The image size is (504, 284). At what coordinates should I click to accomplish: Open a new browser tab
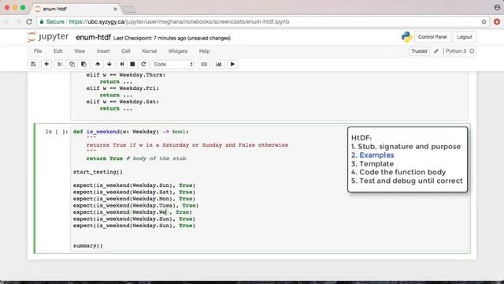click(x=129, y=9)
